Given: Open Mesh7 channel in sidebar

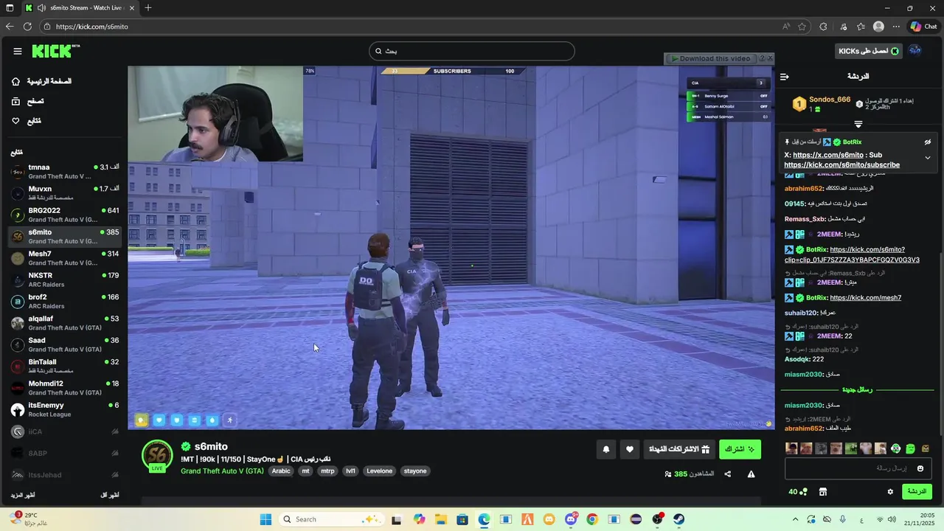Looking at the screenshot, I should tap(65, 258).
